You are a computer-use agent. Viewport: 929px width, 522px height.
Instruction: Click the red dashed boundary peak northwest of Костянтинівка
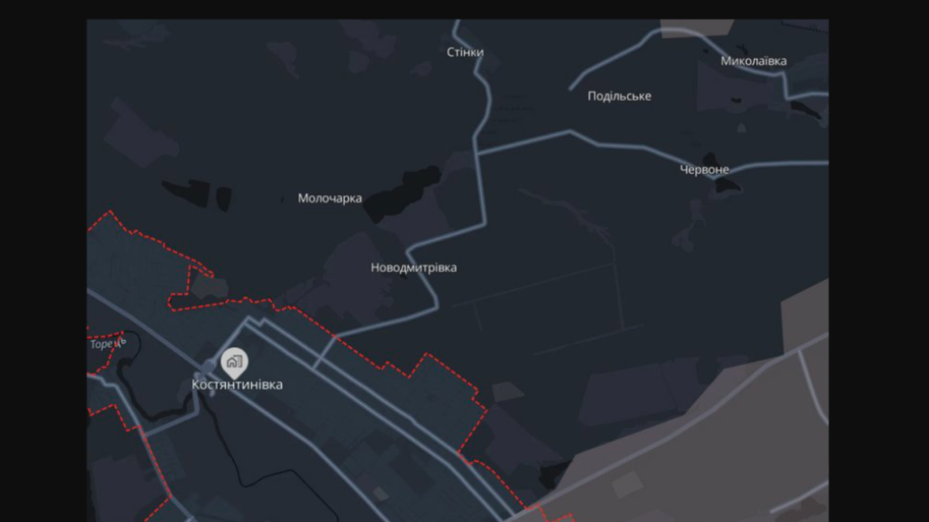(x=110, y=211)
